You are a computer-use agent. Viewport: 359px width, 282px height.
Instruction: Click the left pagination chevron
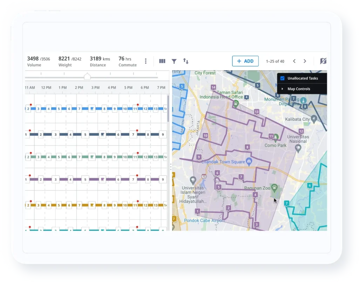pyautogui.click(x=294, y=61)
